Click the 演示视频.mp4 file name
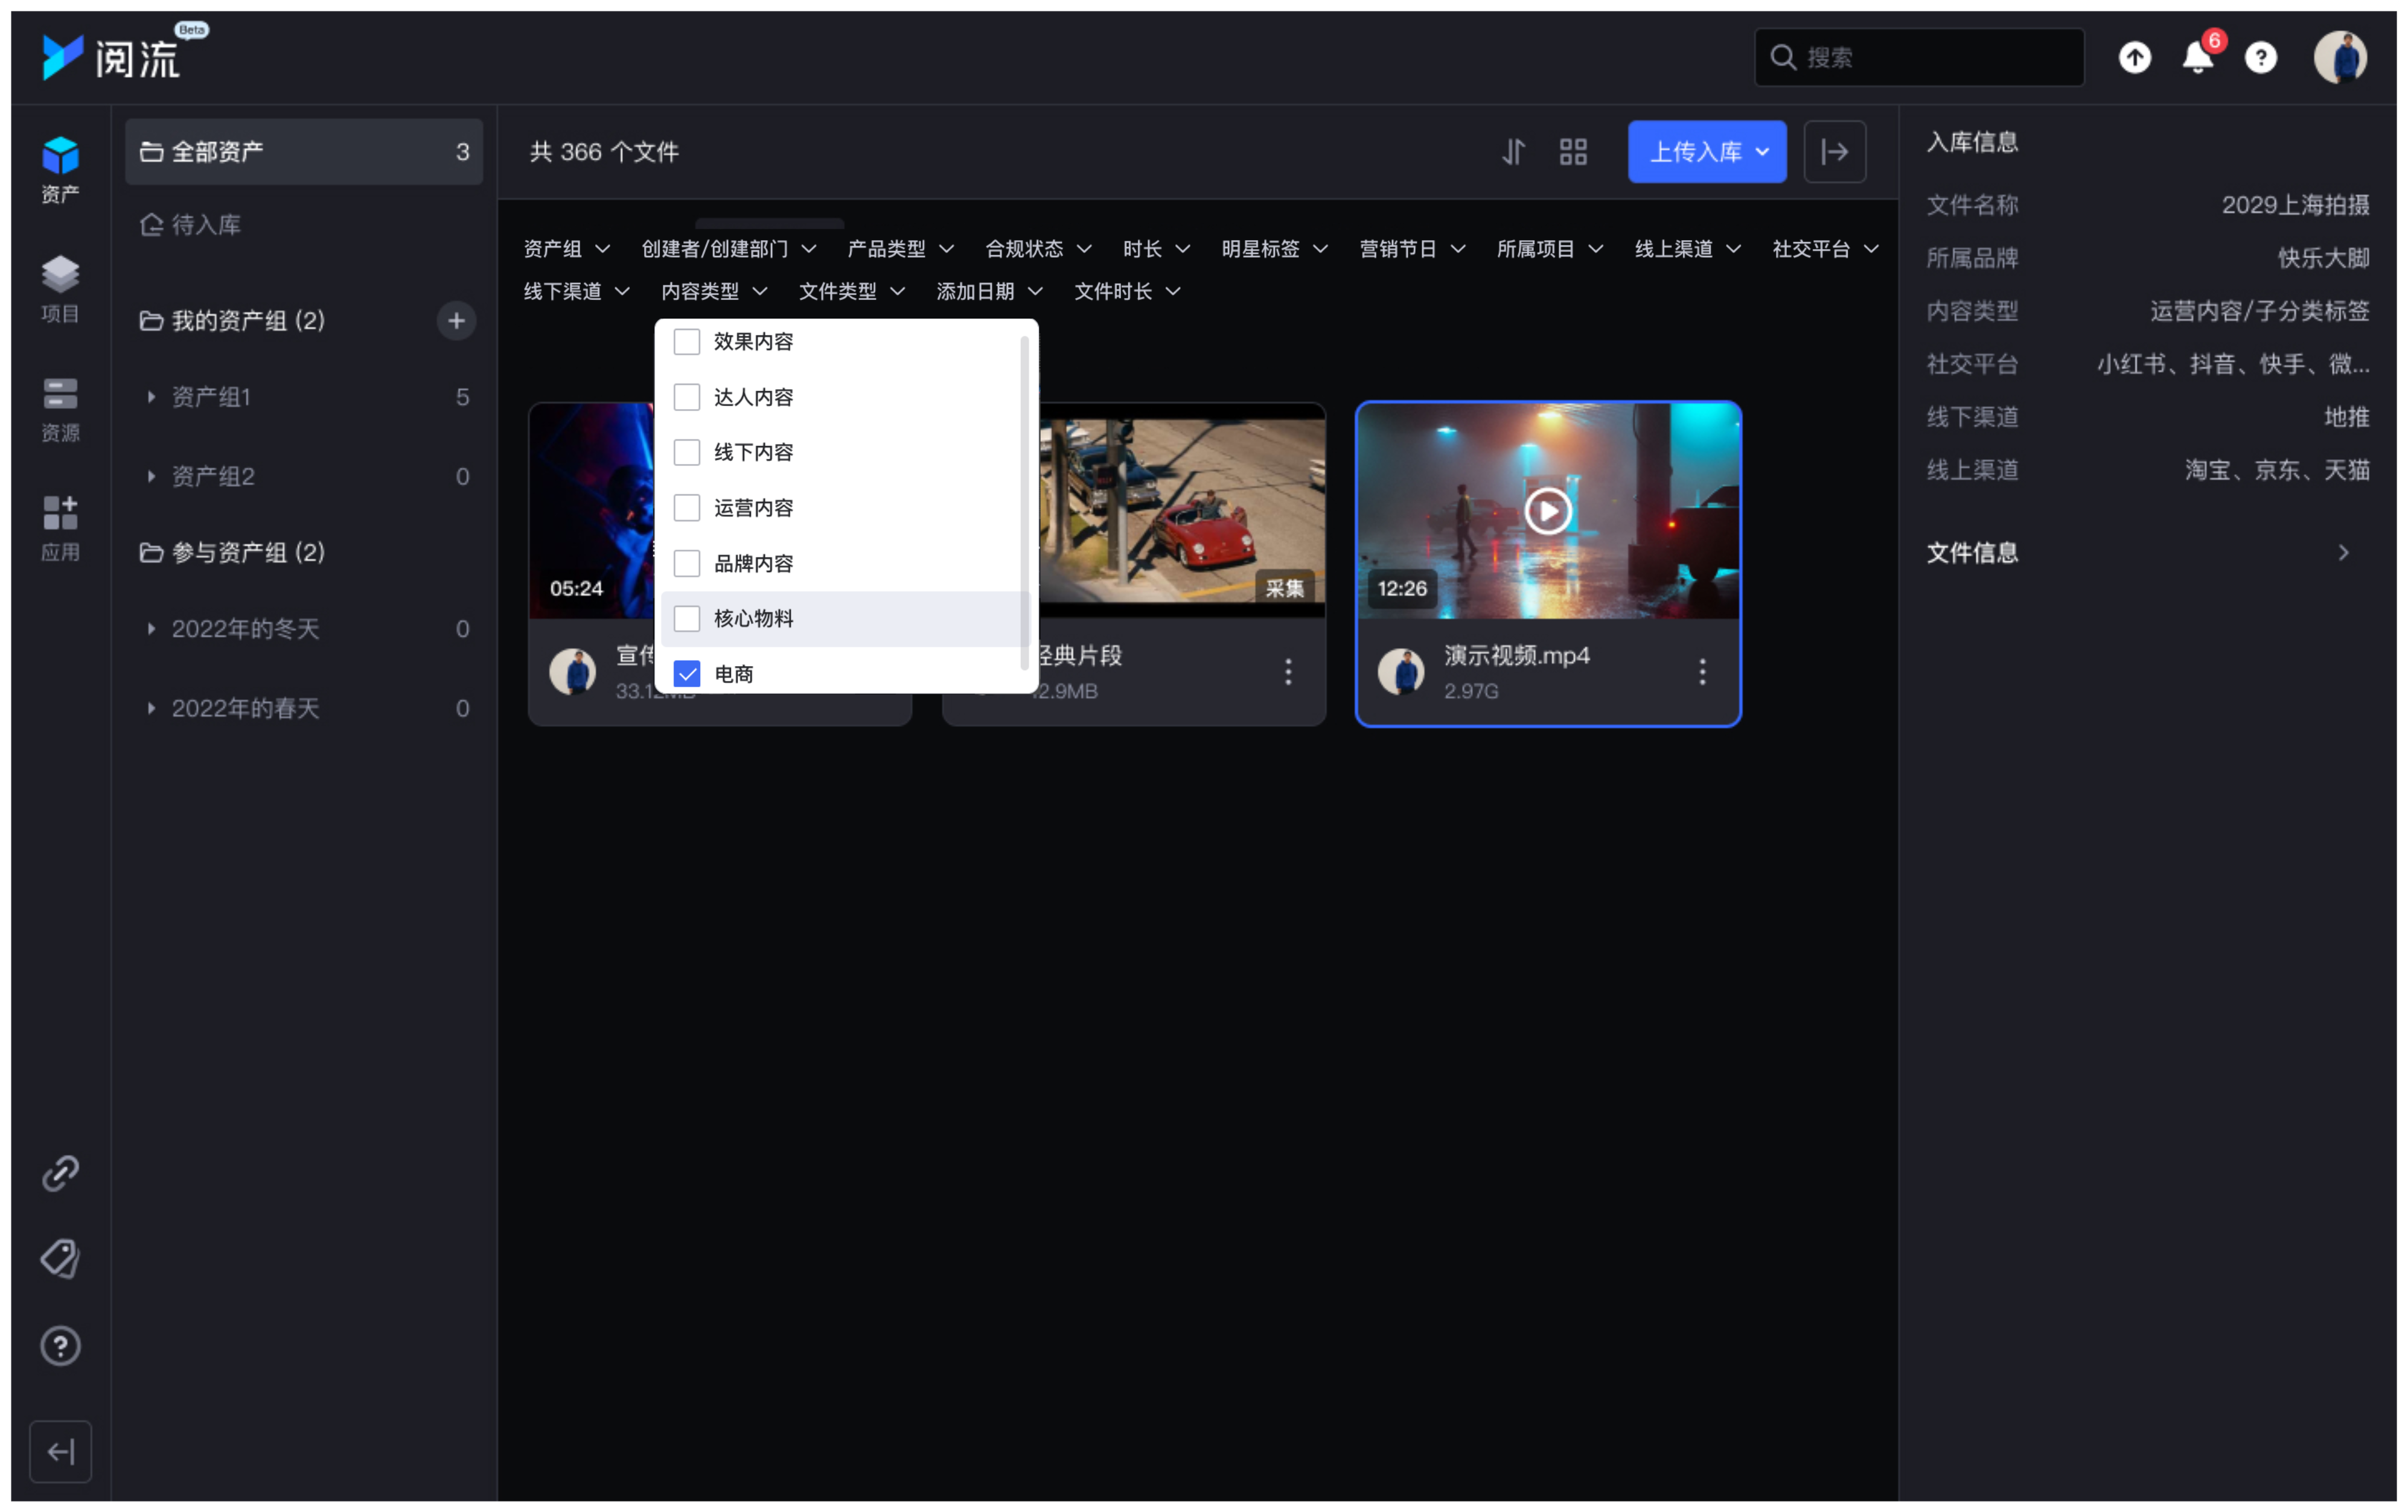This screenshot has height=1512, width=2408. (x=1516, y=656)
